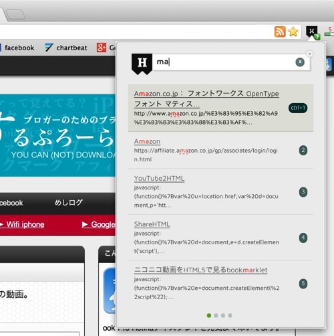Open the small settings icon above search field
The image size is (334, 336).
tap(309, 54)
